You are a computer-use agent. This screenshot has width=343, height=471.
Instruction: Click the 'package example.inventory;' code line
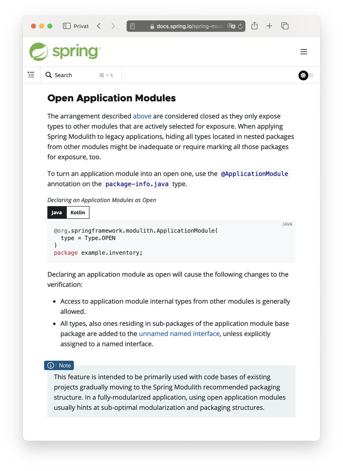pos(98,253)
